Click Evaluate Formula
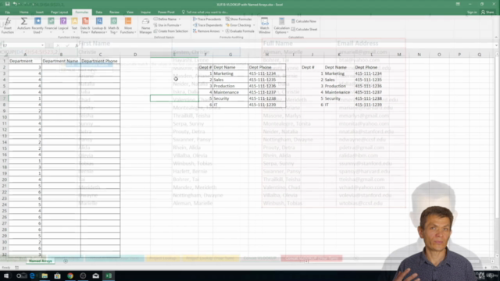 pos(240,31)
